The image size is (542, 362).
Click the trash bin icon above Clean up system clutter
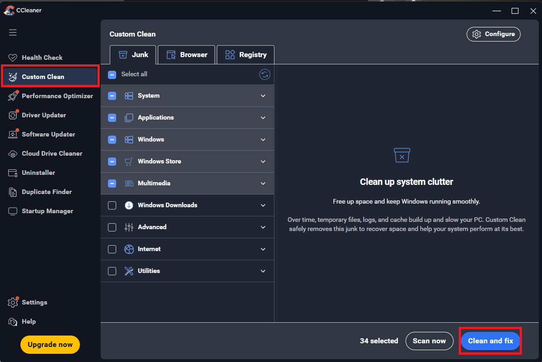[x=402, y=155]
